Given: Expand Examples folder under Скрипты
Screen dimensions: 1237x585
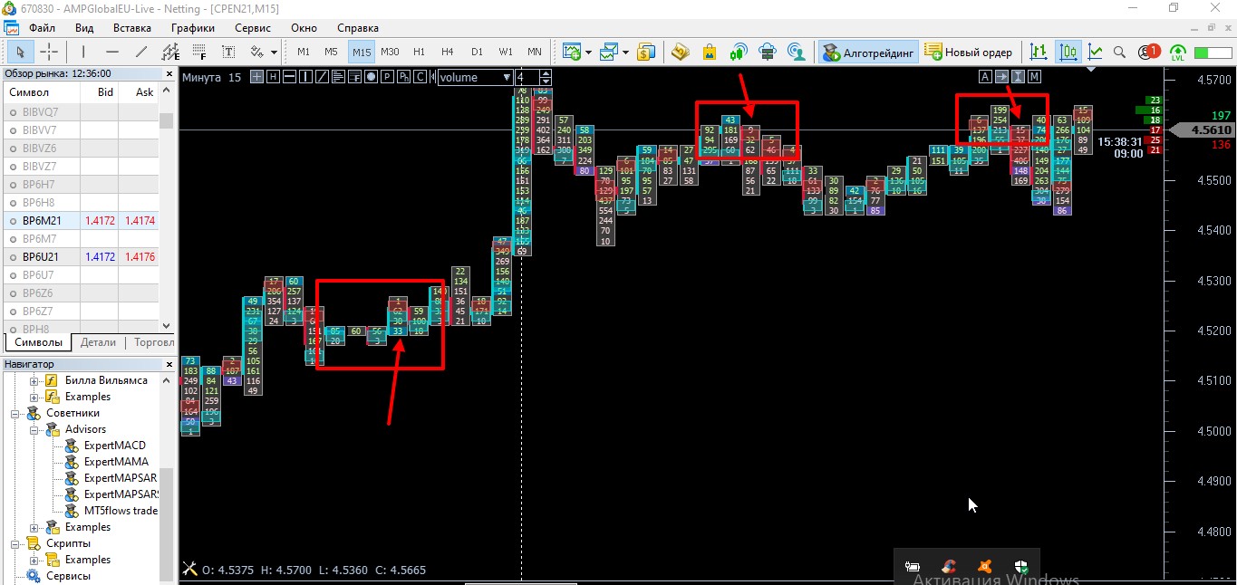Looking at the screenshot, I should click(x=34, y=560).
